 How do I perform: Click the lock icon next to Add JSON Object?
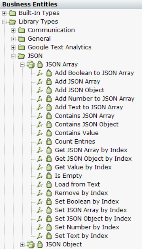click(49, 90)
